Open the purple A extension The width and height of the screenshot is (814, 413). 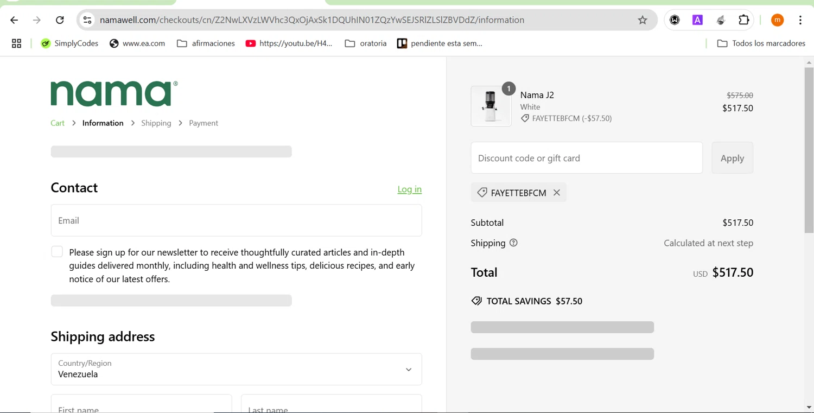point(697,20)
